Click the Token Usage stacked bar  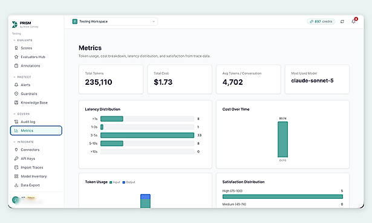coord(145,201)
